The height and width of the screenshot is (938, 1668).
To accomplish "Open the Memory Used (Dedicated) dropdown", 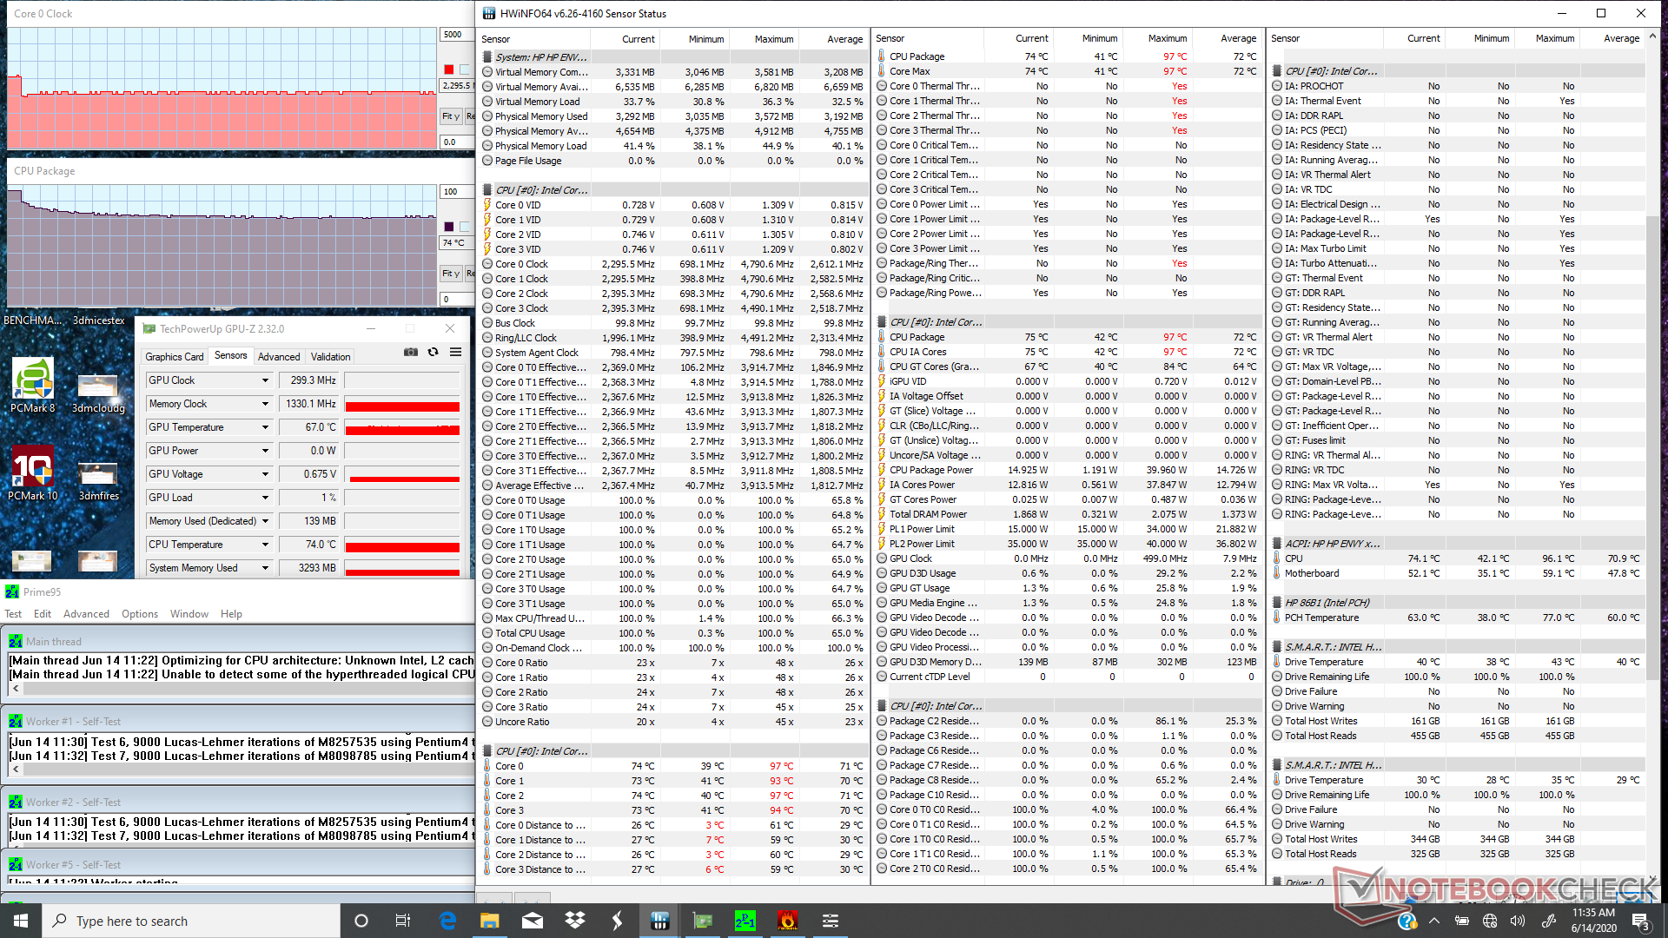I will click(x=265, y=521).
